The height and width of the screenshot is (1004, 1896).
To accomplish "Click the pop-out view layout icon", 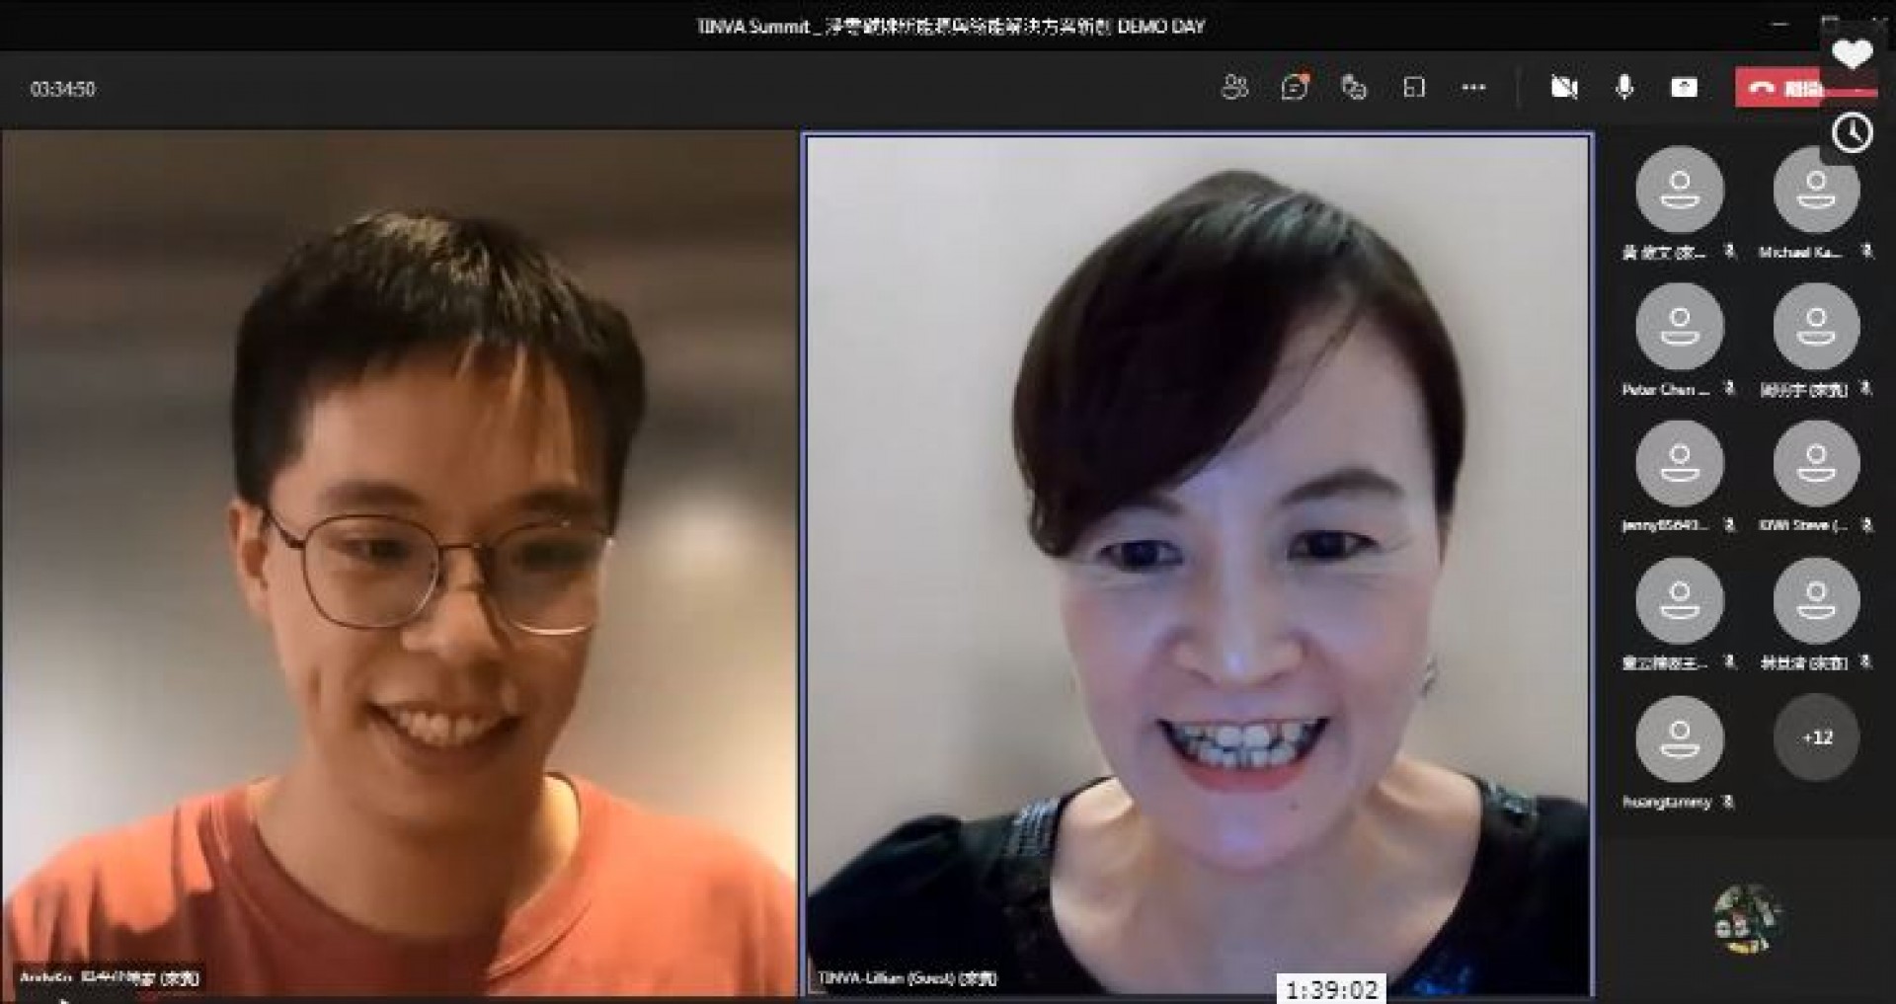I will pos(1413,88).
